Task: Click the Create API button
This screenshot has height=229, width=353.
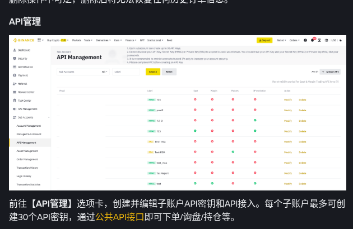Action: (330, 72)
